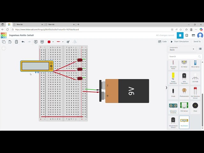204x153 pixels.
Task: Switch to second New tab
Action: click(x=60, y=25)
